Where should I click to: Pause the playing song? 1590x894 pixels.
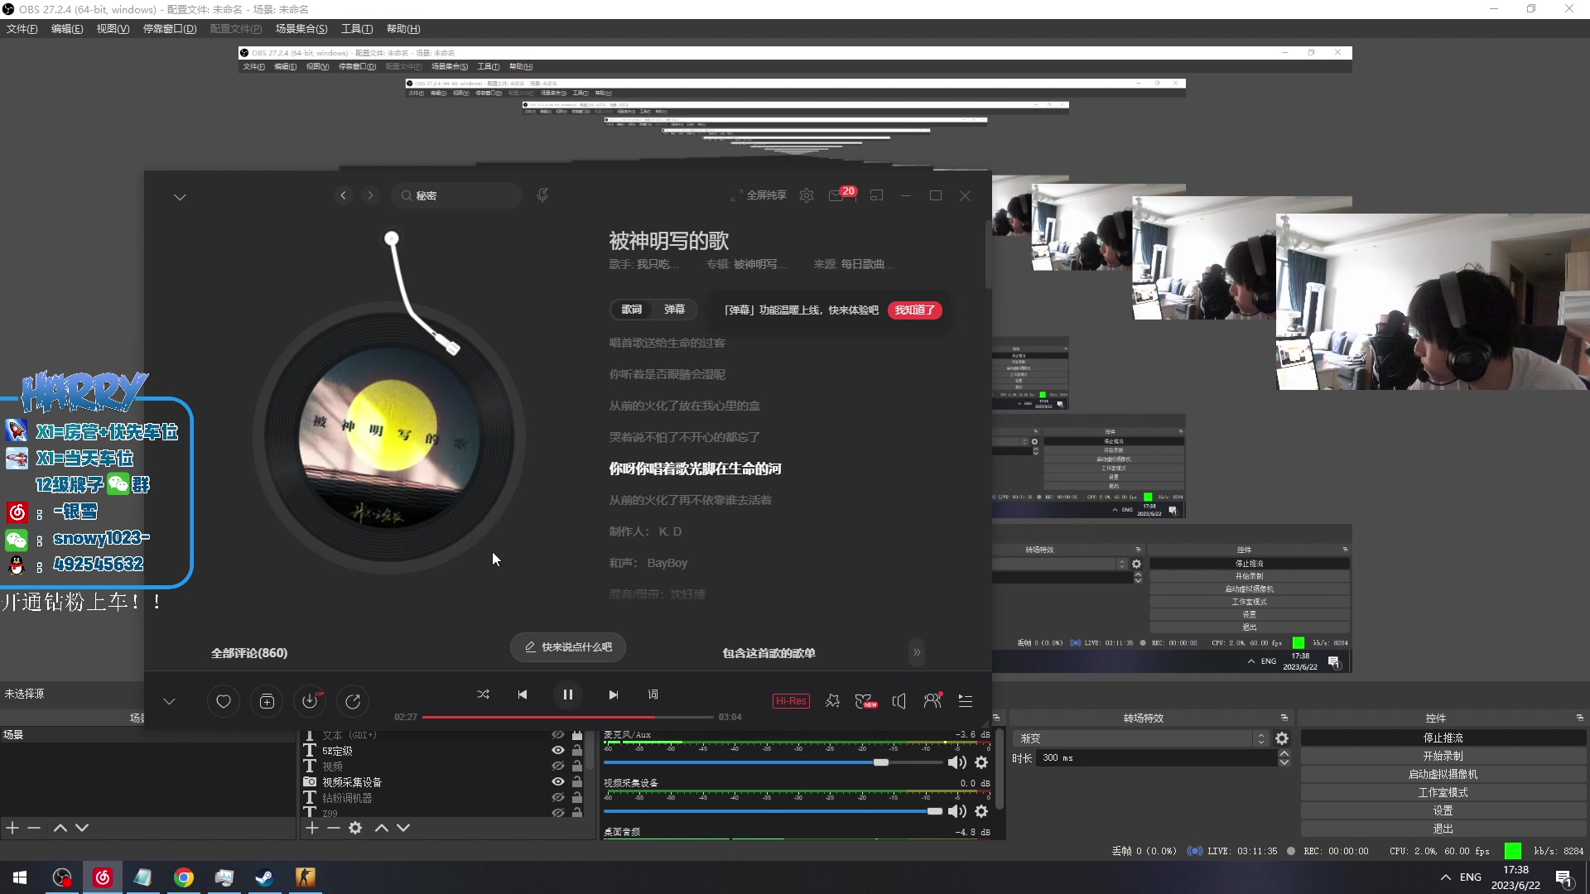(x=568, y=695)
